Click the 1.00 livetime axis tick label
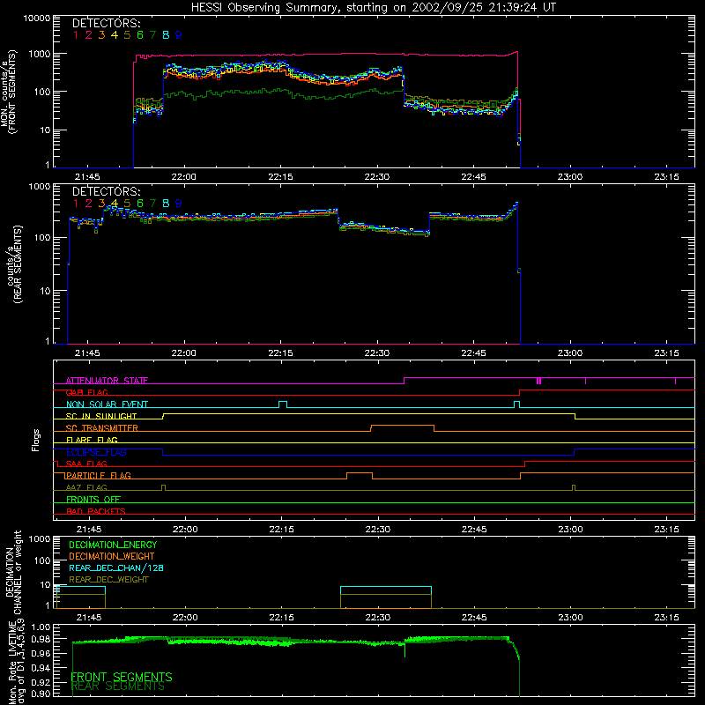Viewport: 705px width, 705px height. tap(41, 627)
